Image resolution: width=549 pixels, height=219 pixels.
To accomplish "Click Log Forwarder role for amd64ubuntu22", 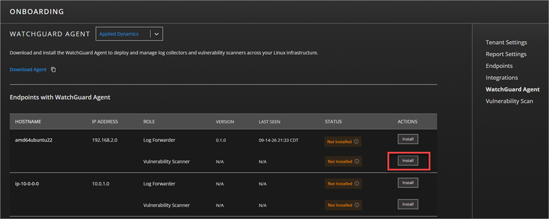I will tap(159, 140).
